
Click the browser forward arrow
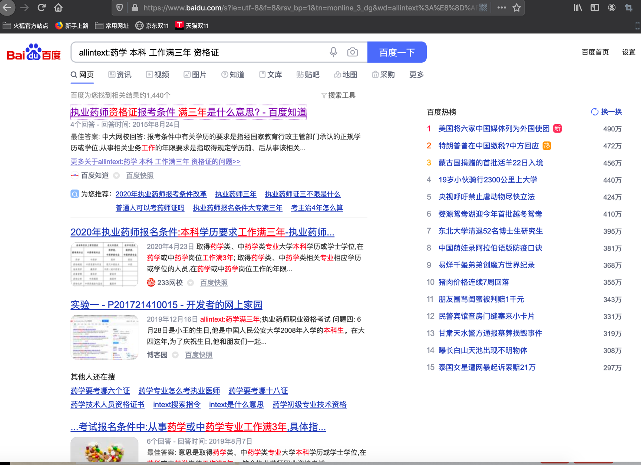(x=24, y=7)
